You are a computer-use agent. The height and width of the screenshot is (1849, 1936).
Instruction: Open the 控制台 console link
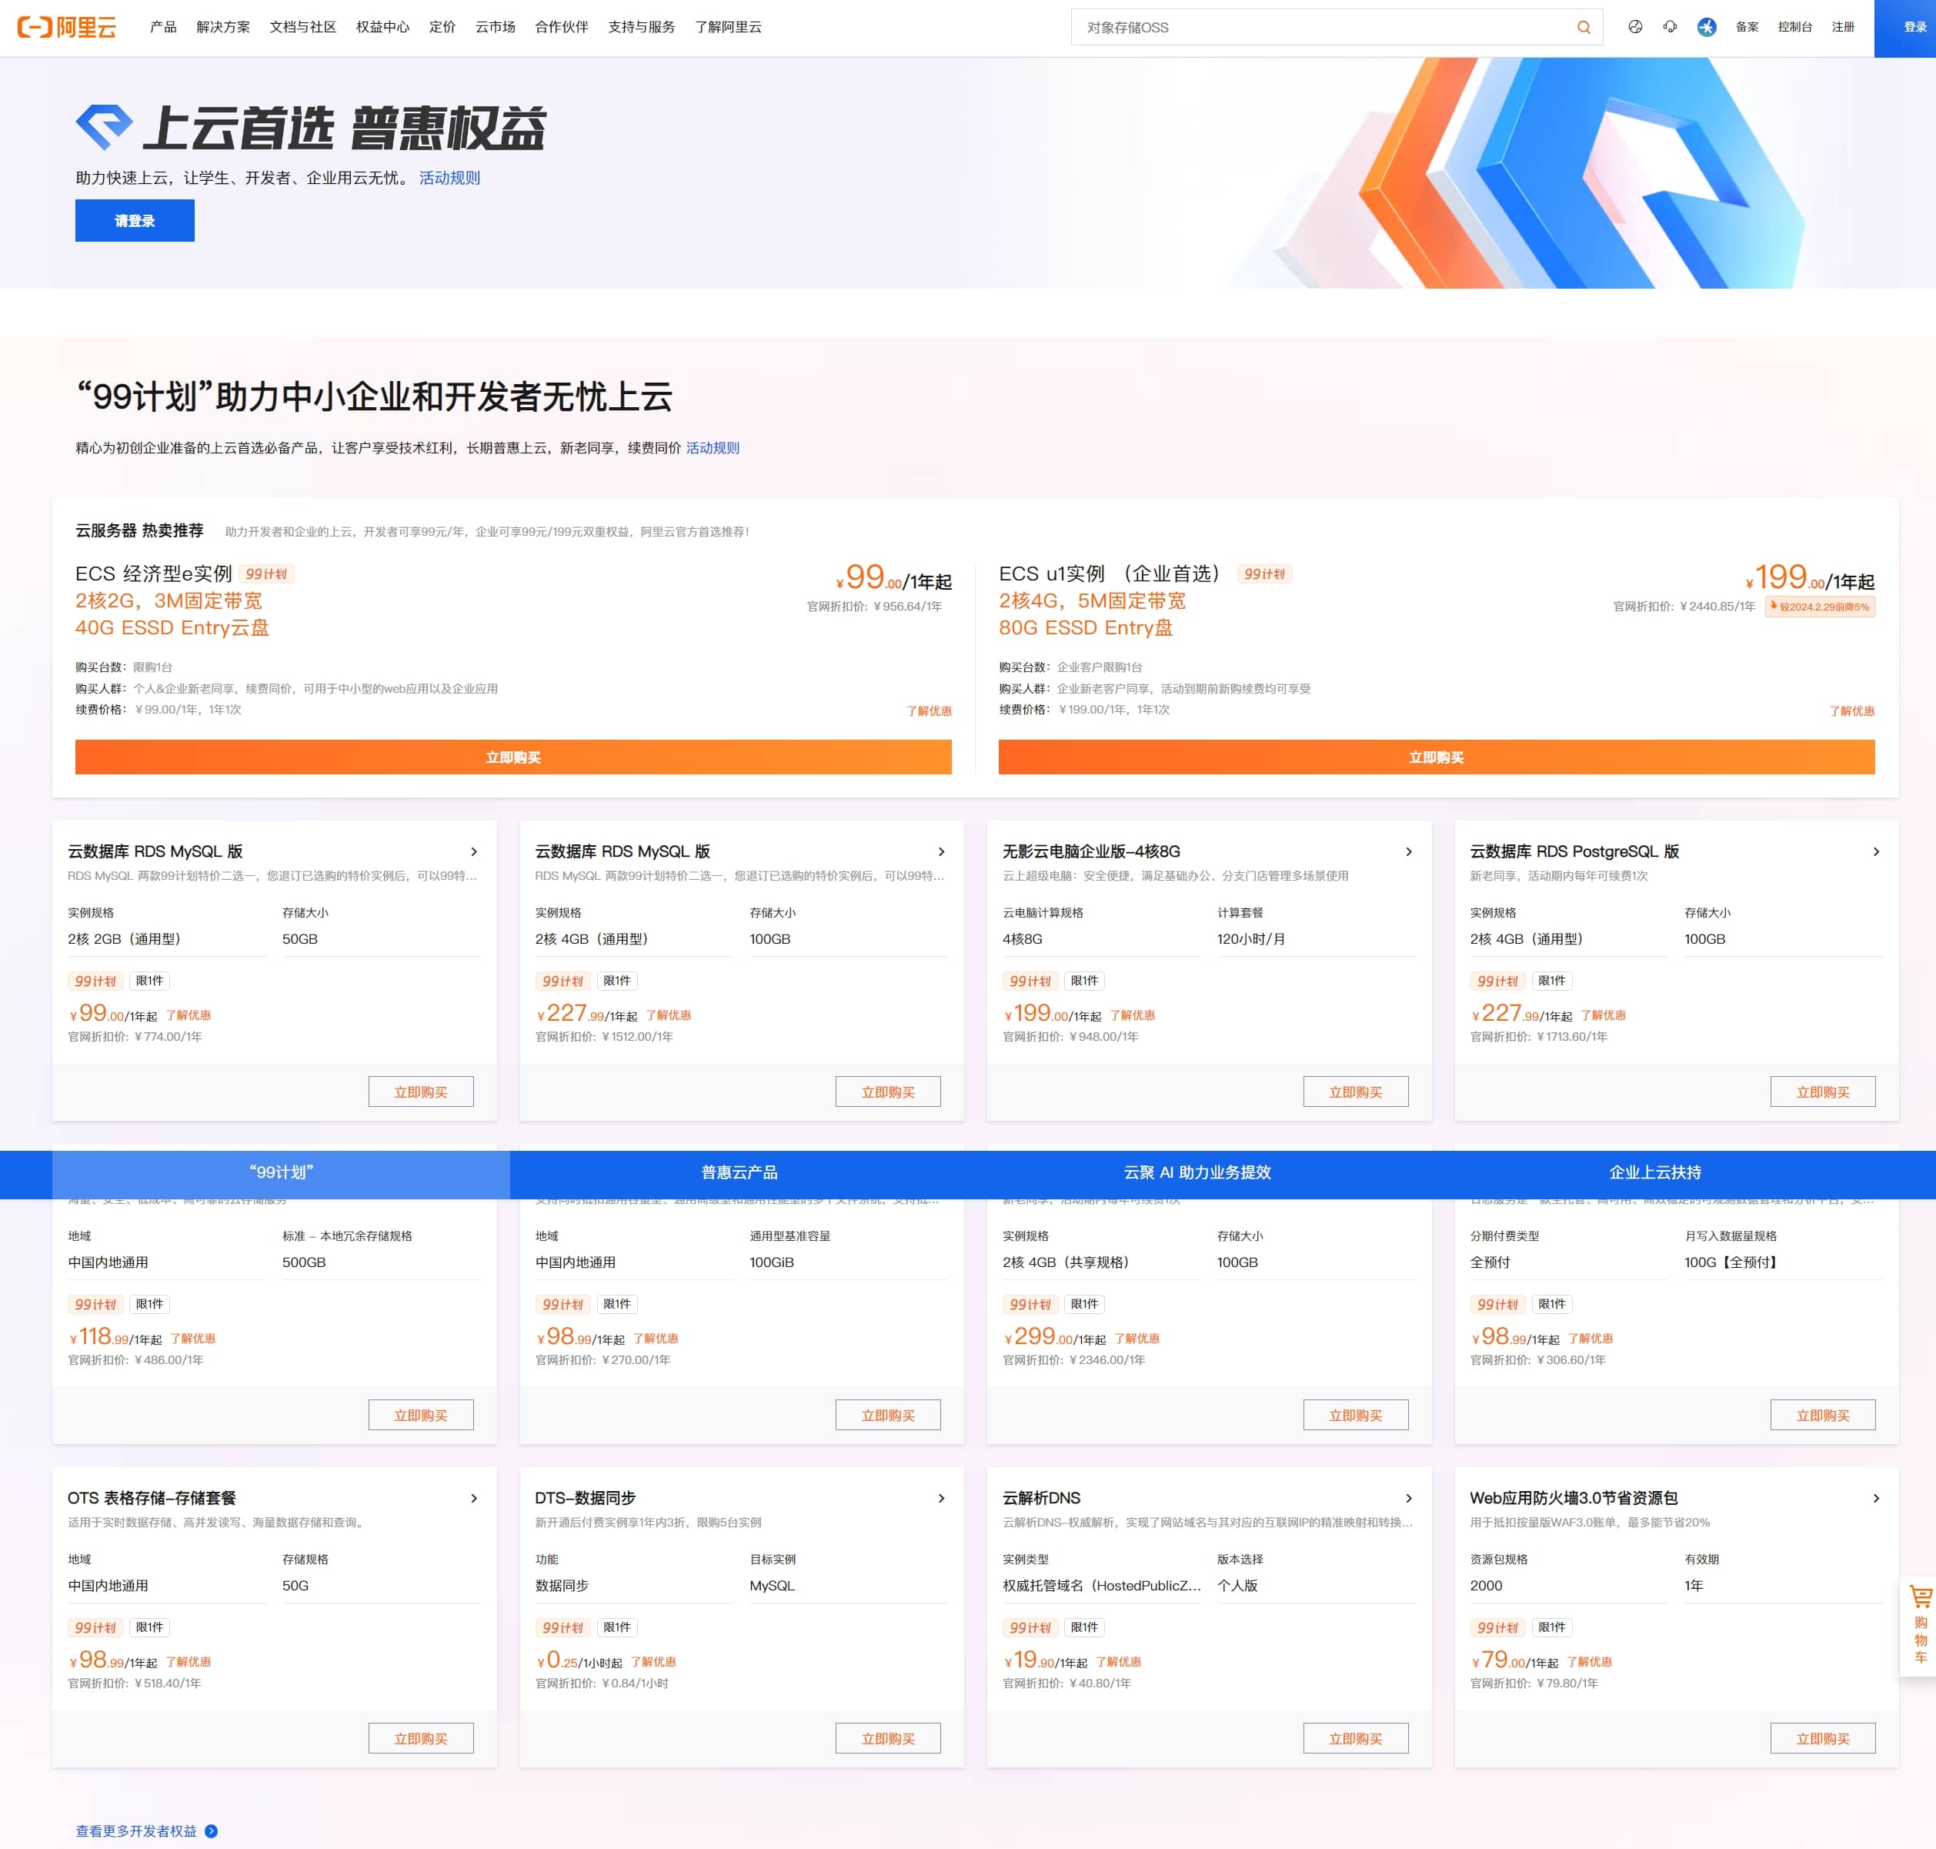(x=1795, y=27)
